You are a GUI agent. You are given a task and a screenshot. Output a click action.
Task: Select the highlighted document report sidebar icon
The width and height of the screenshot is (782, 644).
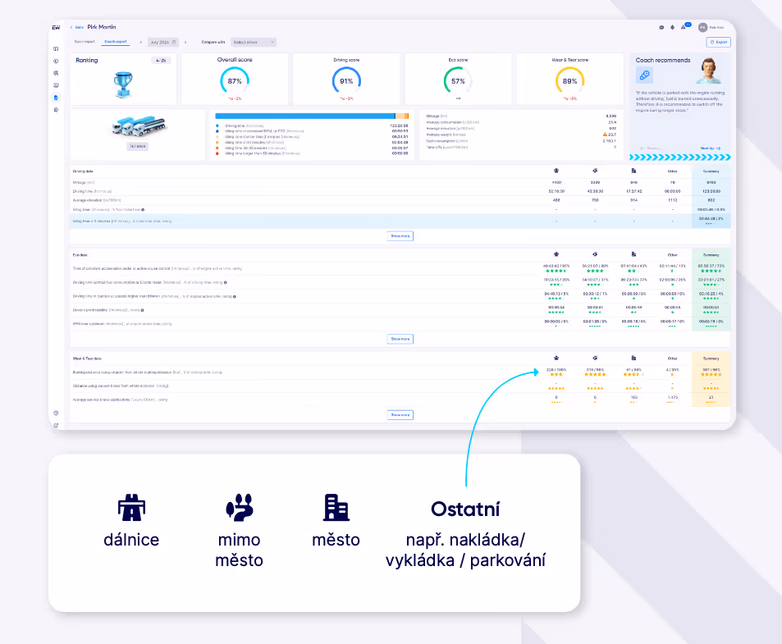click(56, 98)
